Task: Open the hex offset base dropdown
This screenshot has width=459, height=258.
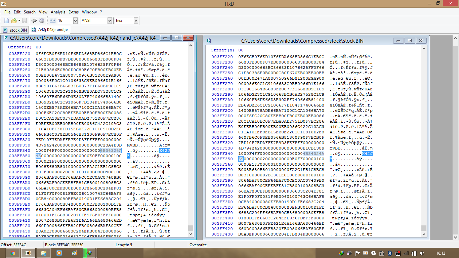Action: (x=136, y=21)
